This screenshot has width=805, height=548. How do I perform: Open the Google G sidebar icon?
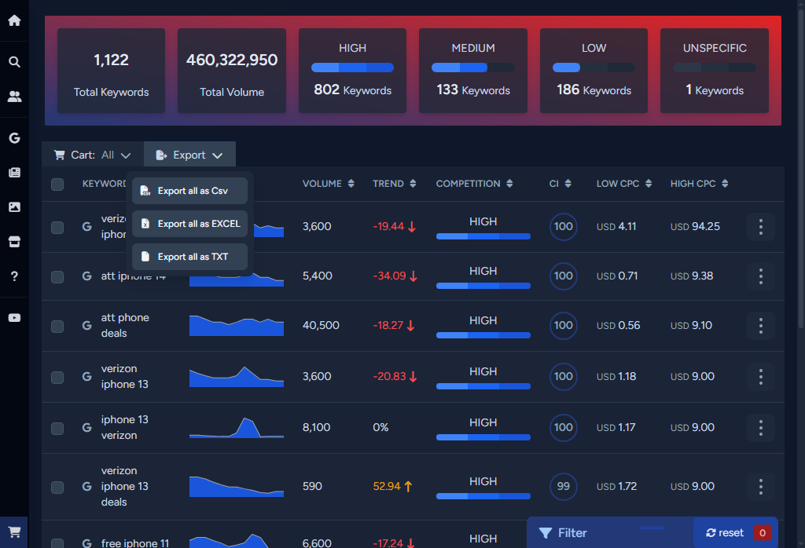[x=14, y=138]
